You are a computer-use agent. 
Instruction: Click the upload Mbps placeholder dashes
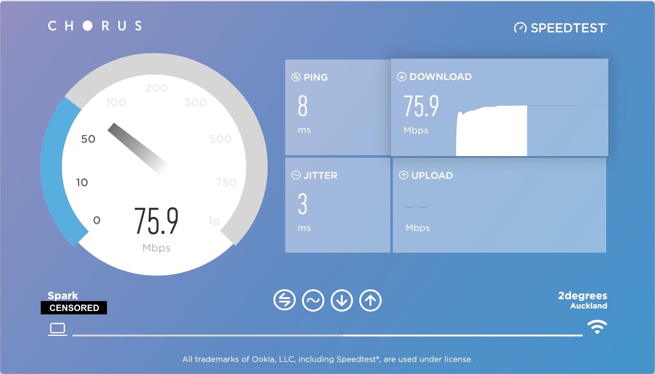point(416,207)
